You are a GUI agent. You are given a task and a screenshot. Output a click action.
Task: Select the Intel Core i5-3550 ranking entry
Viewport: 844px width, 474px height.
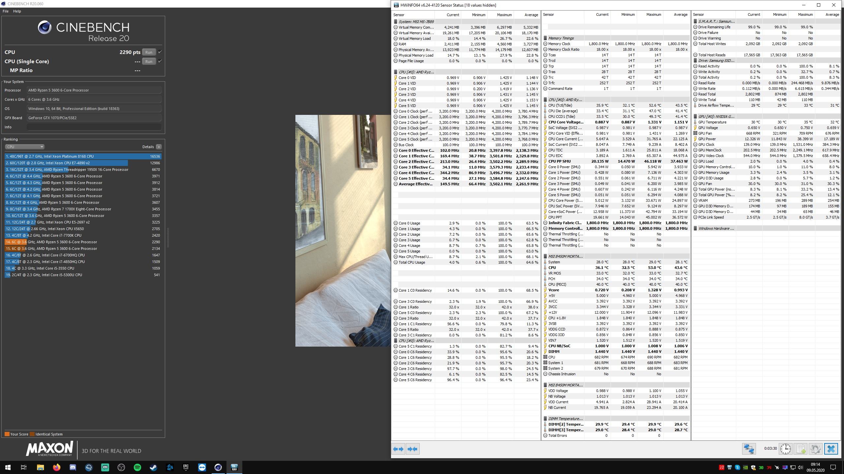coord(83,268)
